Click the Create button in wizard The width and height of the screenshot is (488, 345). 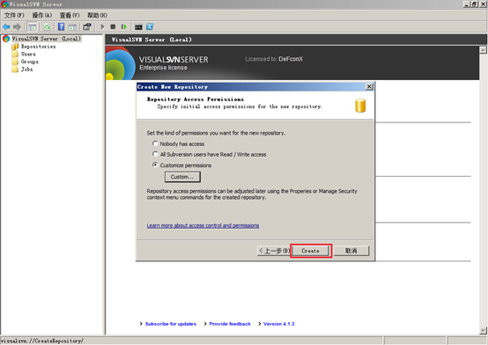click(311, 251)
